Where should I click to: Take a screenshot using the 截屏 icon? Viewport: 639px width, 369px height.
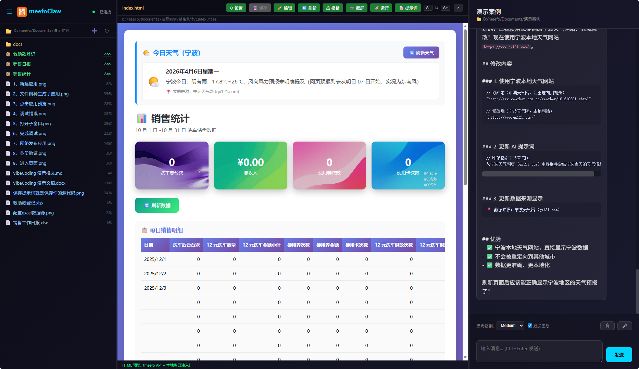point(356,8)
